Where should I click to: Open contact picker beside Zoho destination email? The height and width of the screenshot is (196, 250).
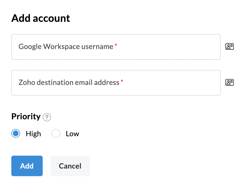[x=230, y=82]
